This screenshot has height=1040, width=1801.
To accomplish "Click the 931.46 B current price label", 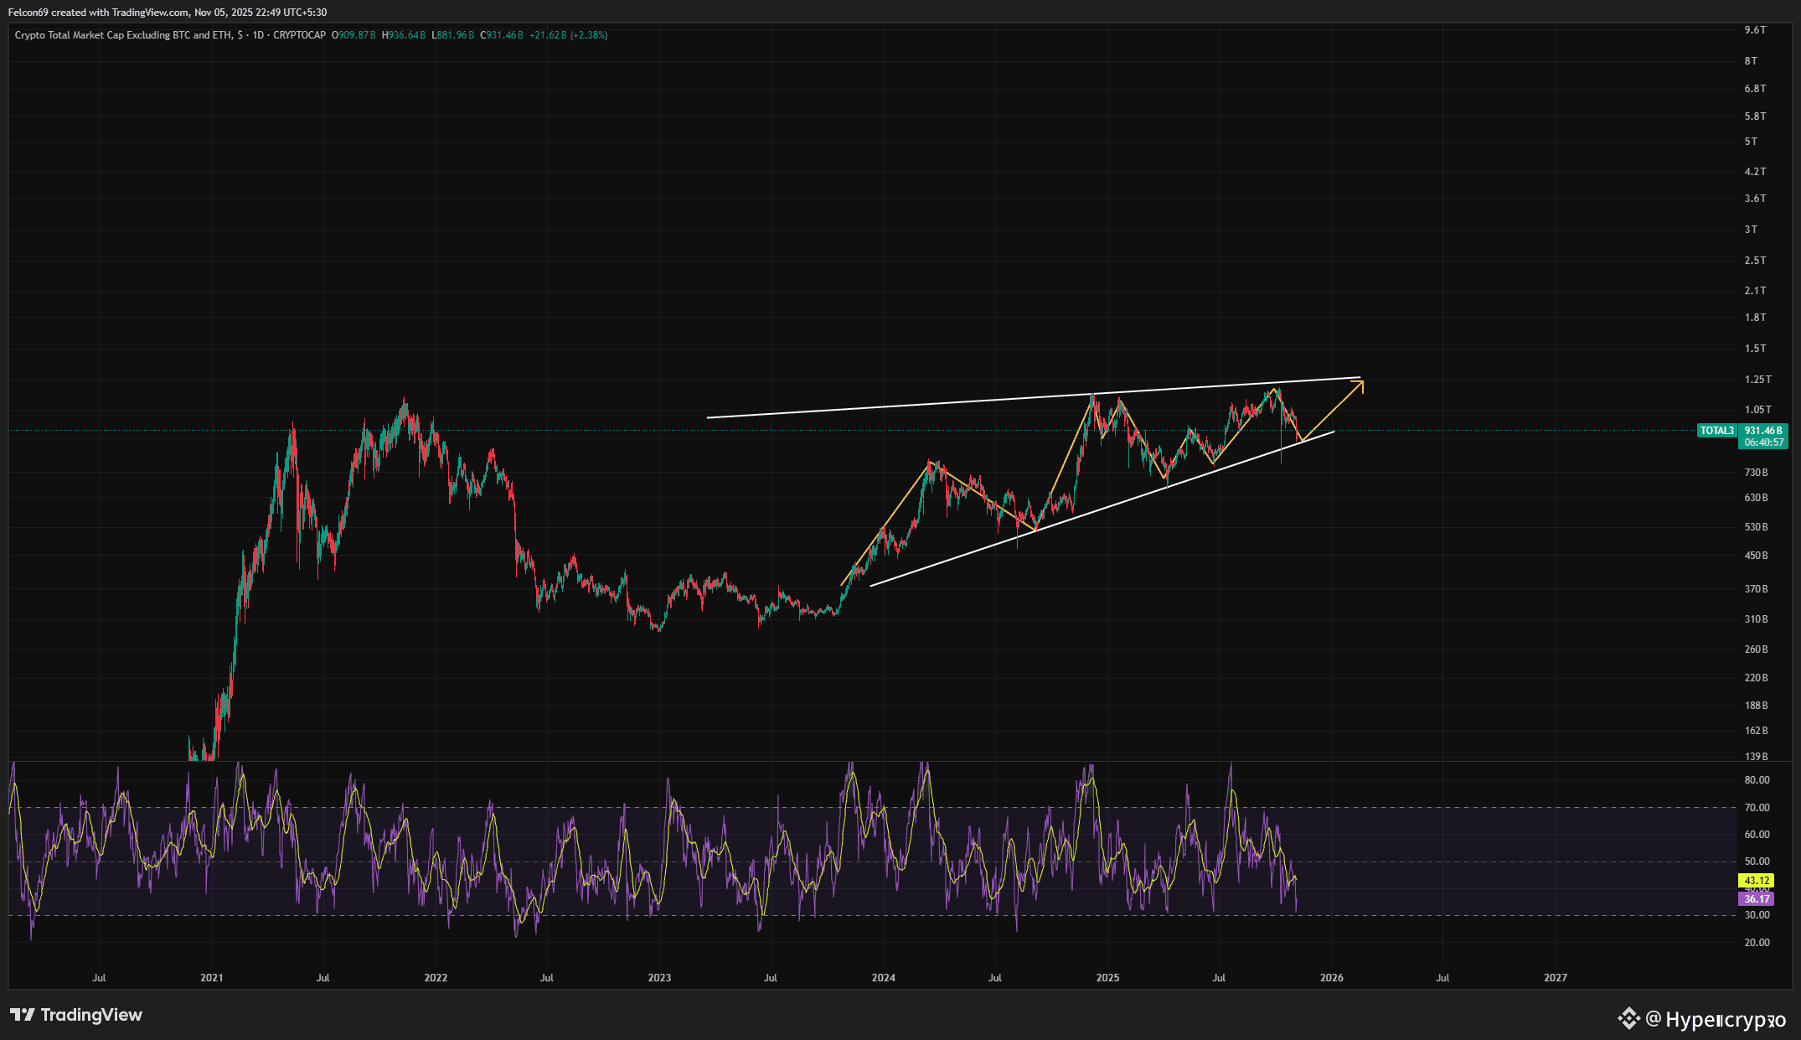I will click(x=1763, y=431).
